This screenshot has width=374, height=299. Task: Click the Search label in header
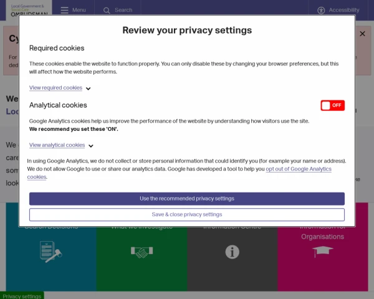point(123,10)
